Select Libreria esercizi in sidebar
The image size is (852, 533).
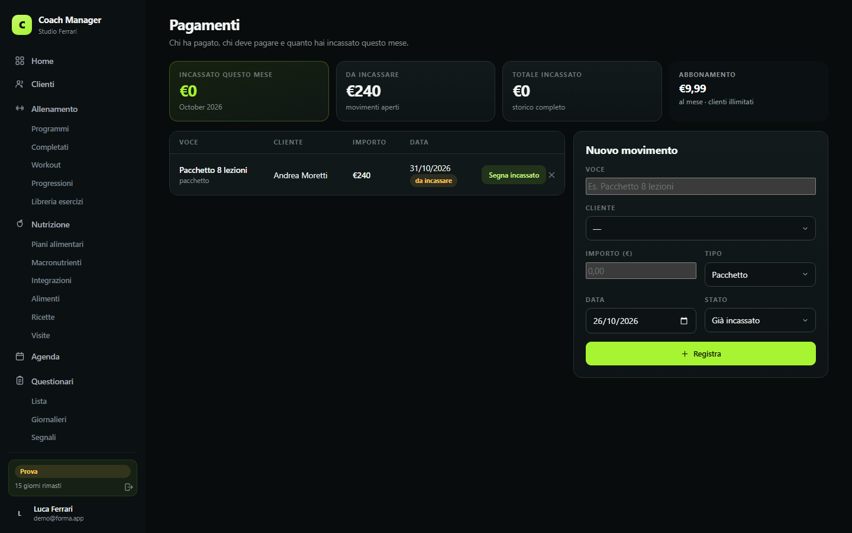pos(57,201)
